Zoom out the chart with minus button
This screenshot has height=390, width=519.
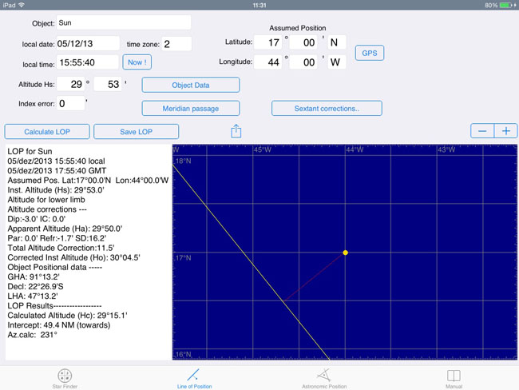(x=482, y=131)
